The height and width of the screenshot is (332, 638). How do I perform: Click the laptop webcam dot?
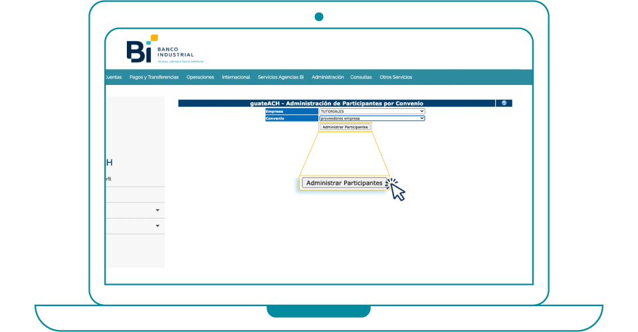pyautogui.click(x=319, y=17)
